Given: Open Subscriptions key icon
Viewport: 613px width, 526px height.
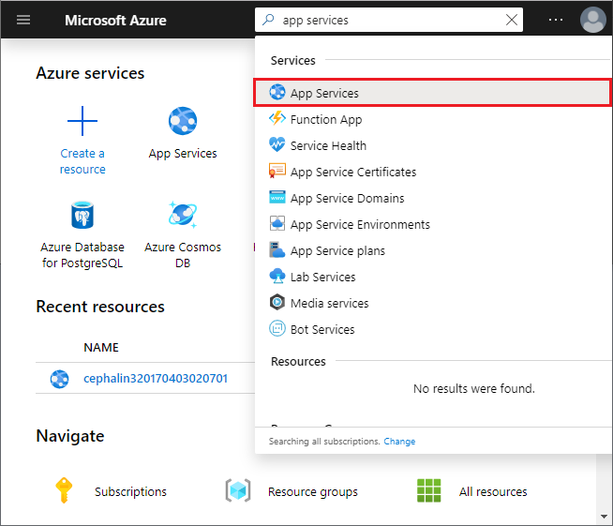Looking at the screenshot, I should 64,491.
